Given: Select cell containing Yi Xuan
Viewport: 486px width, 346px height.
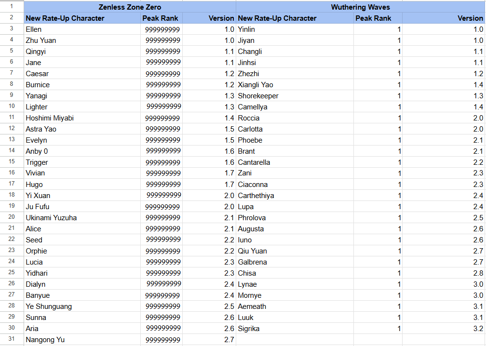Looking at the screenshot, I should (x=82, y=196).
